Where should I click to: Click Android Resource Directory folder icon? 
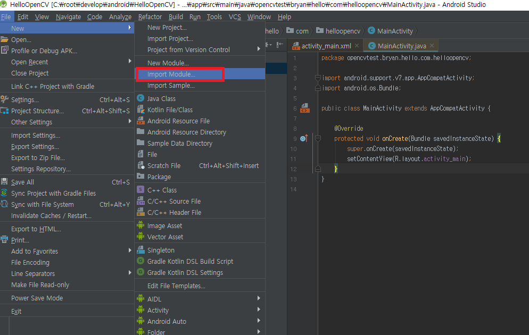[140, 132]
